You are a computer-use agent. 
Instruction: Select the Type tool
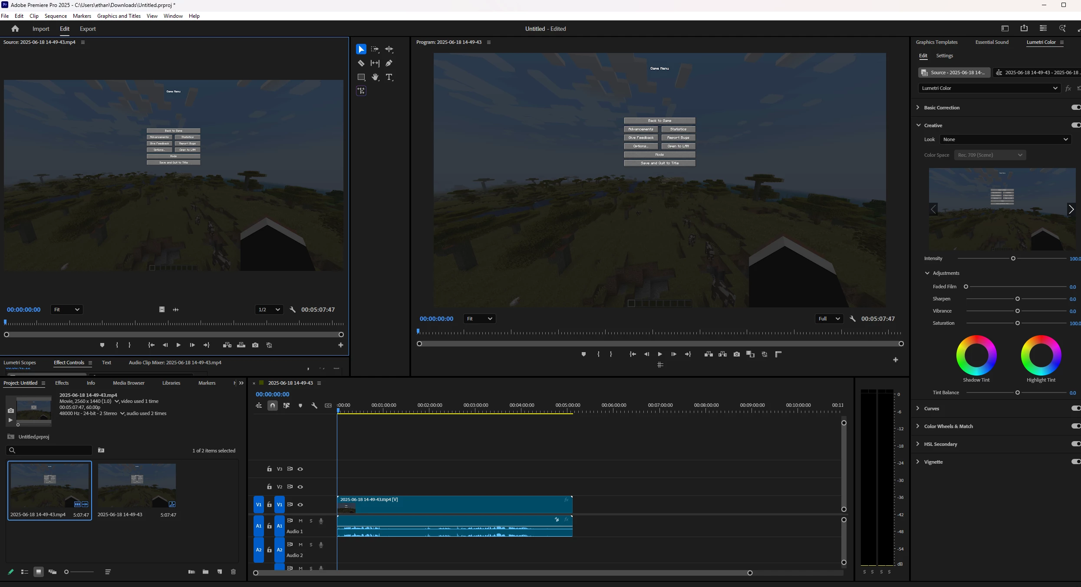(389, 77)
